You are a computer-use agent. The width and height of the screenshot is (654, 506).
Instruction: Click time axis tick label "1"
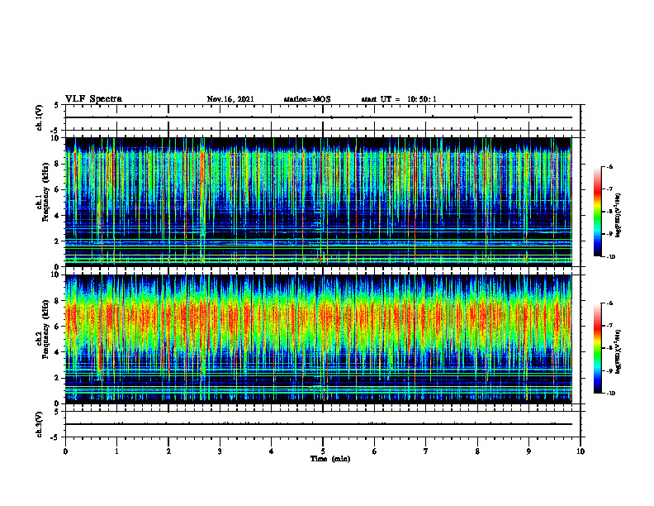click(x=116, y=451)
